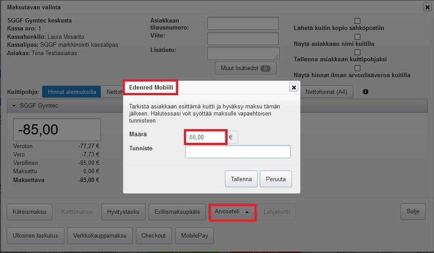Select the Hinnat alennuksilla tab

point(71,92)
